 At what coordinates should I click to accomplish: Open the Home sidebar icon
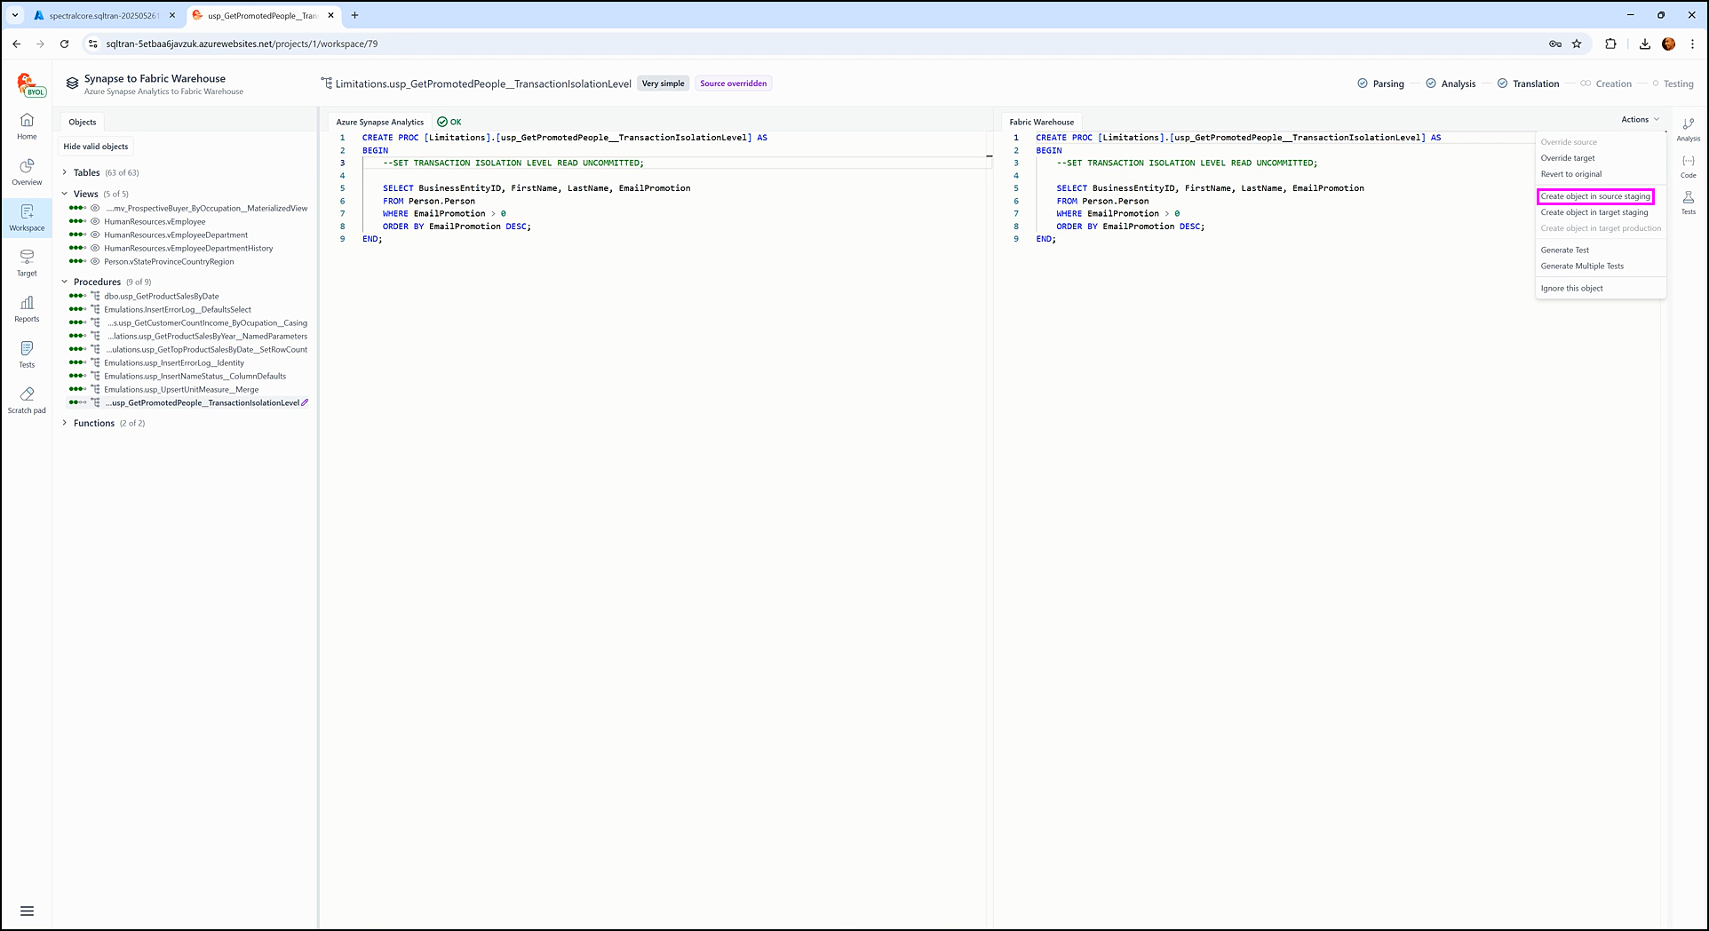[27, 125]
